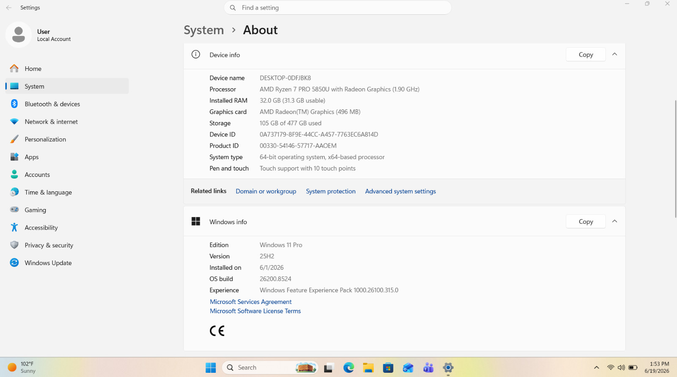
Task: Click the Device info circle icon
Action: [195, 54]
